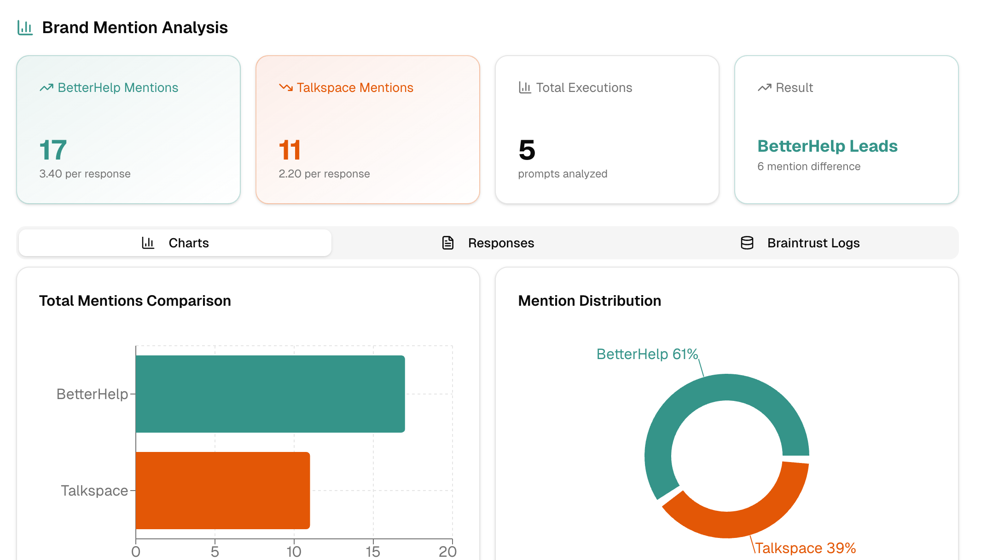
Task: Click the BetterHelp Leads result text
Action: pyautogui.click(x=827, y=146)
